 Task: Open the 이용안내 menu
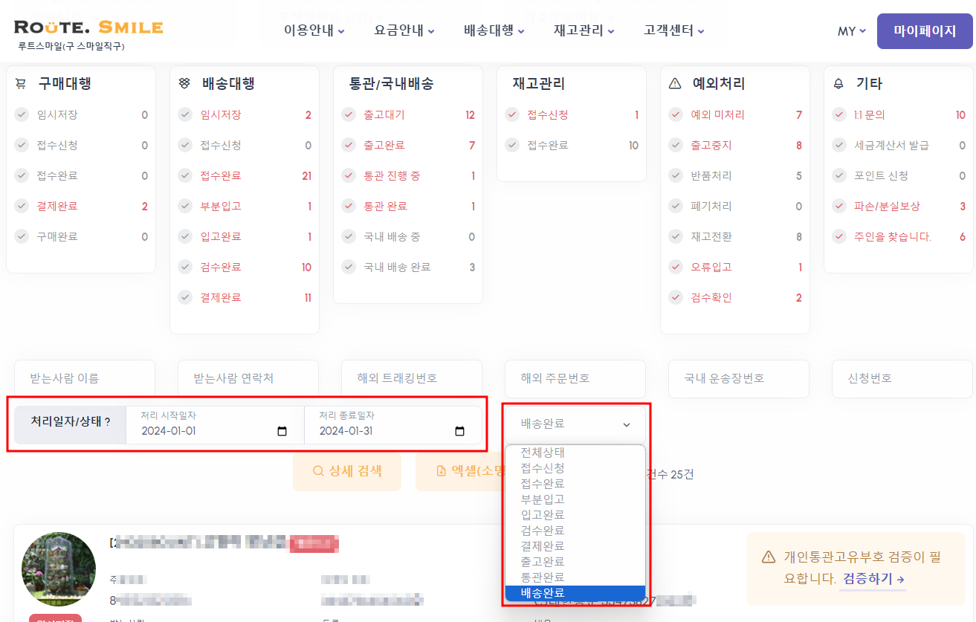[x=314, y=31]
